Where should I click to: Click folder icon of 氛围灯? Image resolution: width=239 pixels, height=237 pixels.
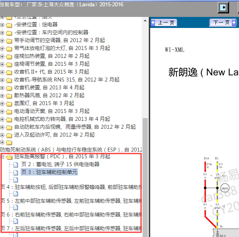9,104
